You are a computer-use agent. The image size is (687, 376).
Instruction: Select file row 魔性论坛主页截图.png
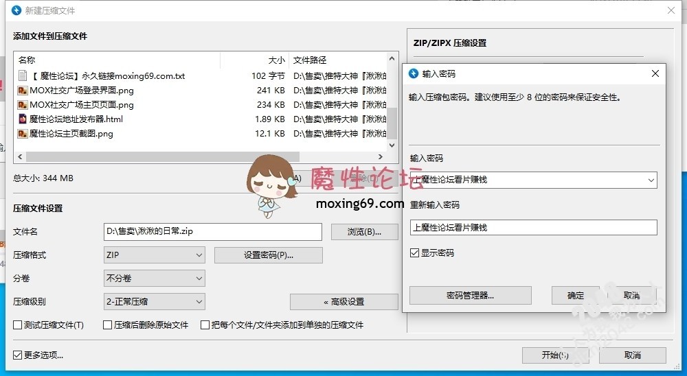click(x=201, y=134)
